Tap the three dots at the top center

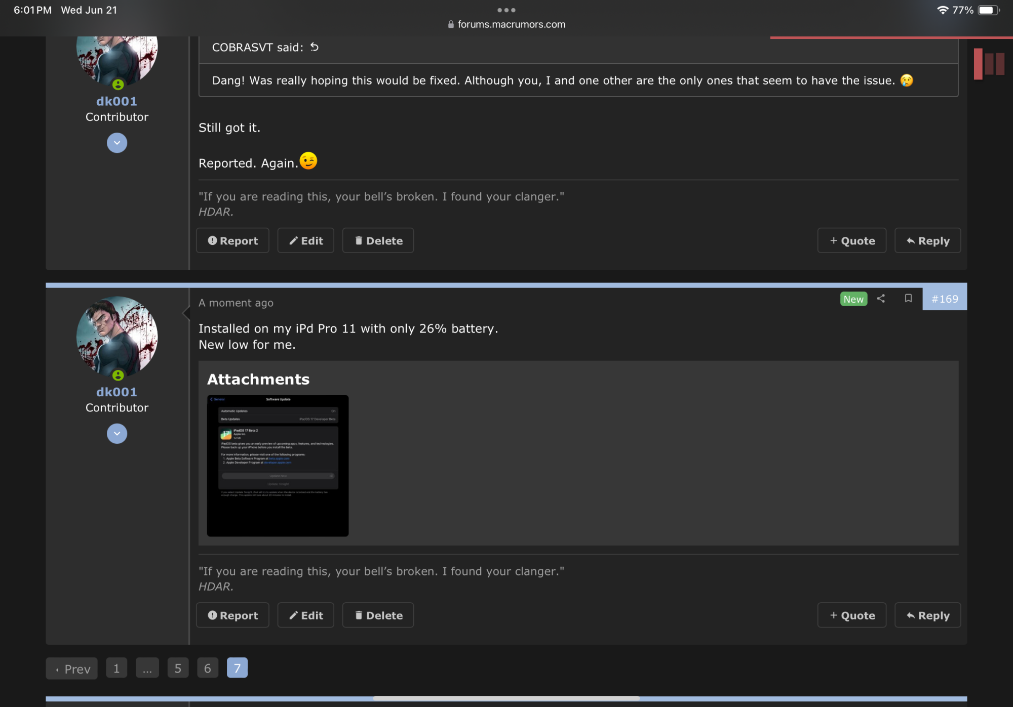(x=506, y=10)
